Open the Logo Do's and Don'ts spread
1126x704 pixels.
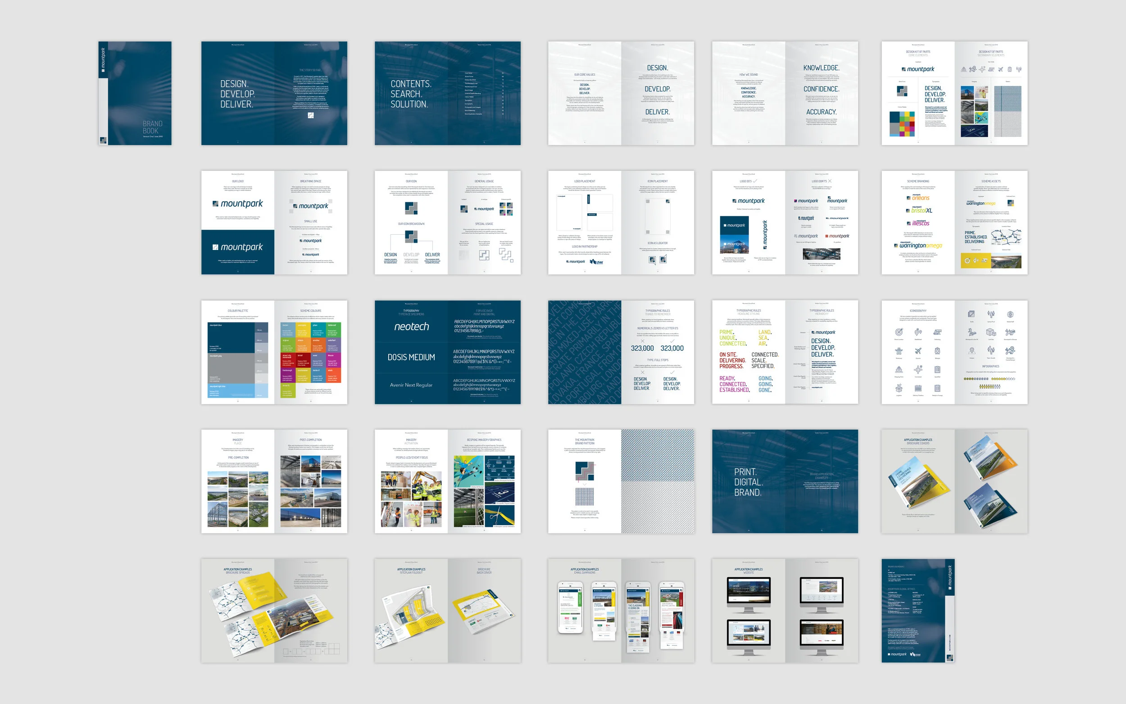click(785, 223)
